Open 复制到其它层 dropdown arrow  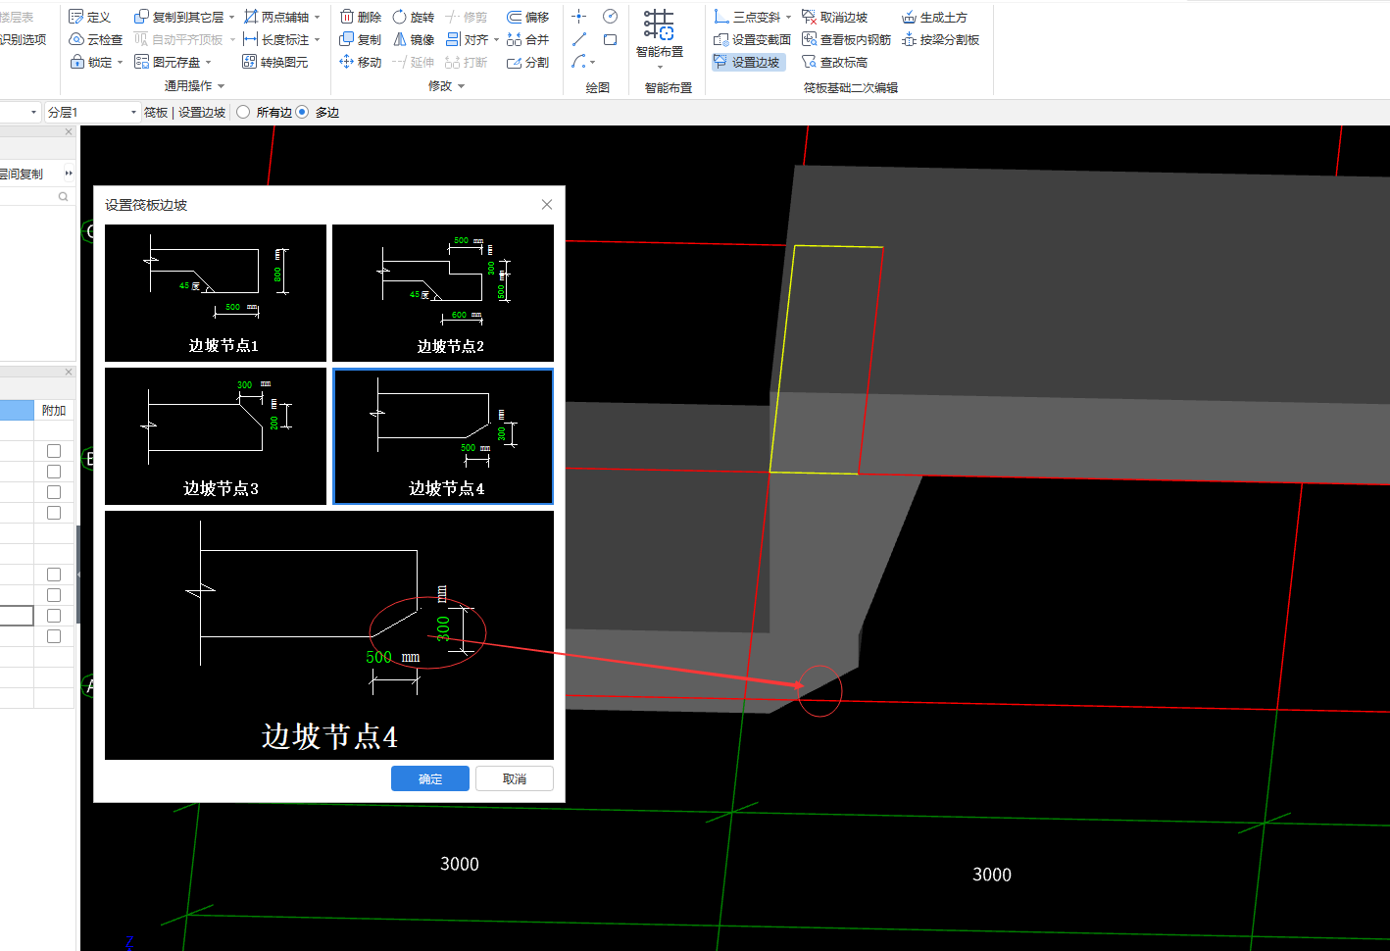[231, 18]
